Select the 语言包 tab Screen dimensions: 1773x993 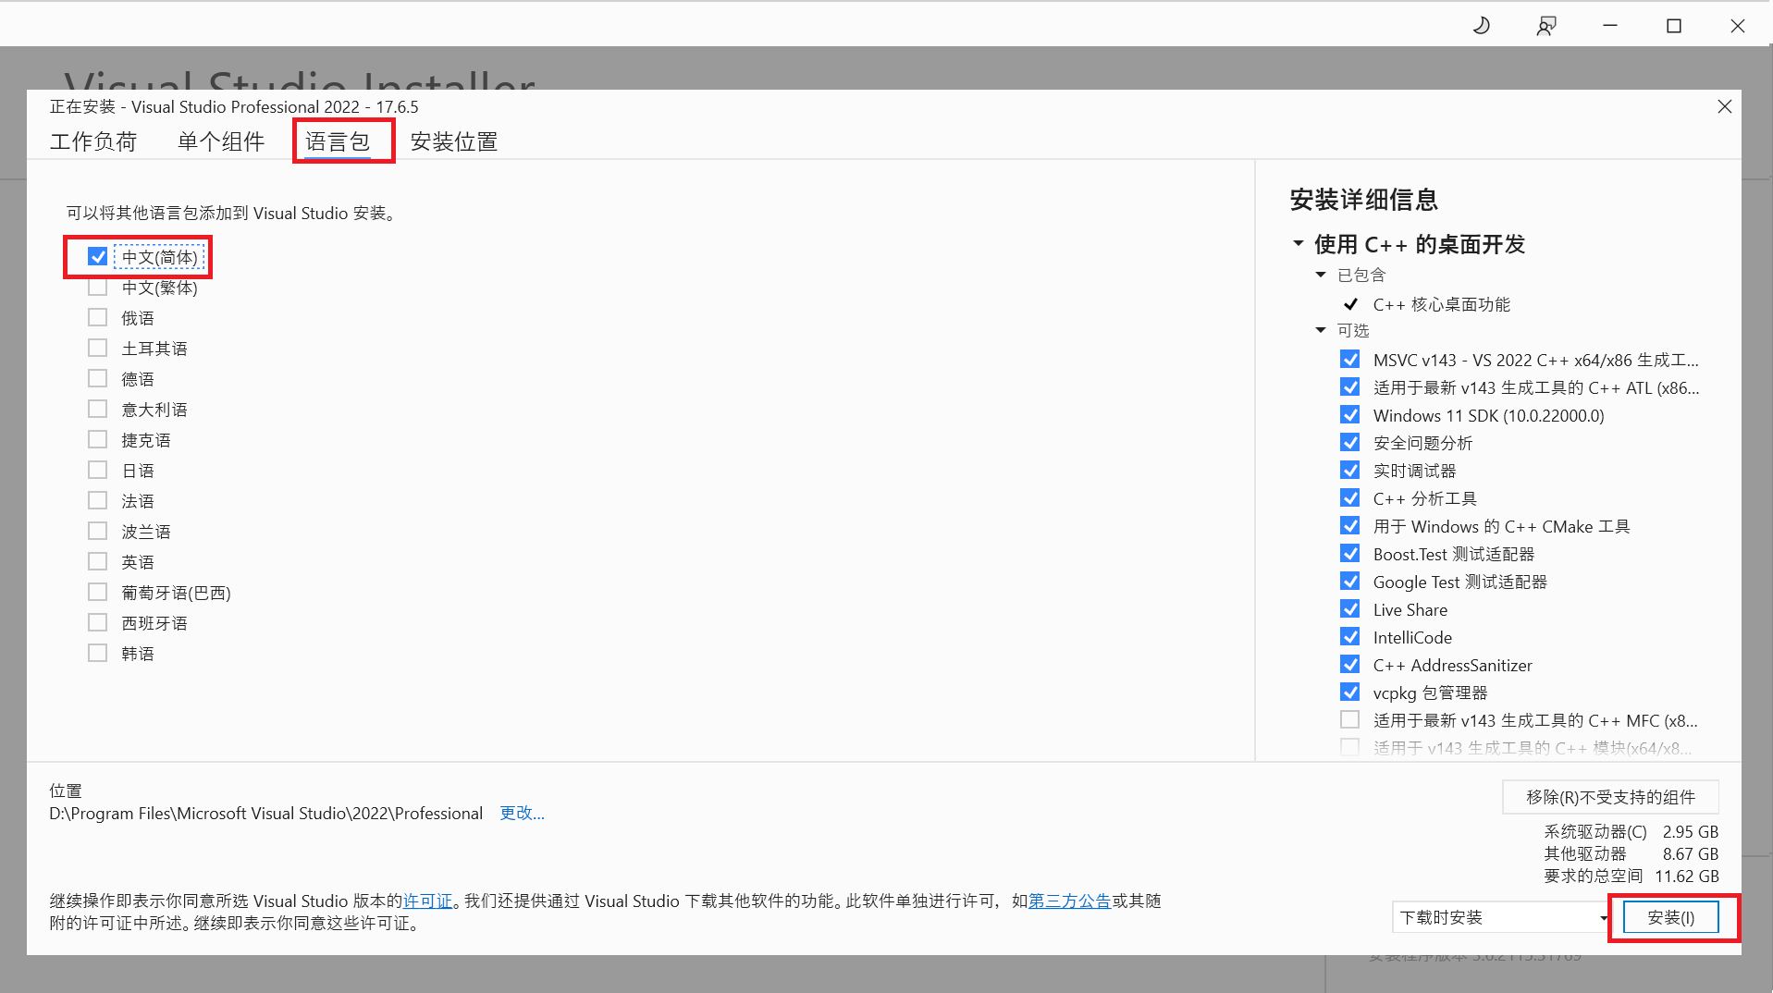(338, 141)
